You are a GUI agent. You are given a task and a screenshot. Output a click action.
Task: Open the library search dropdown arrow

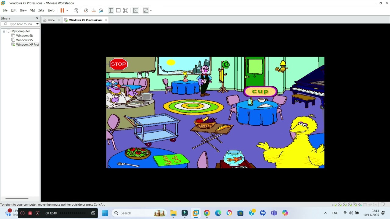click(37, 24)
